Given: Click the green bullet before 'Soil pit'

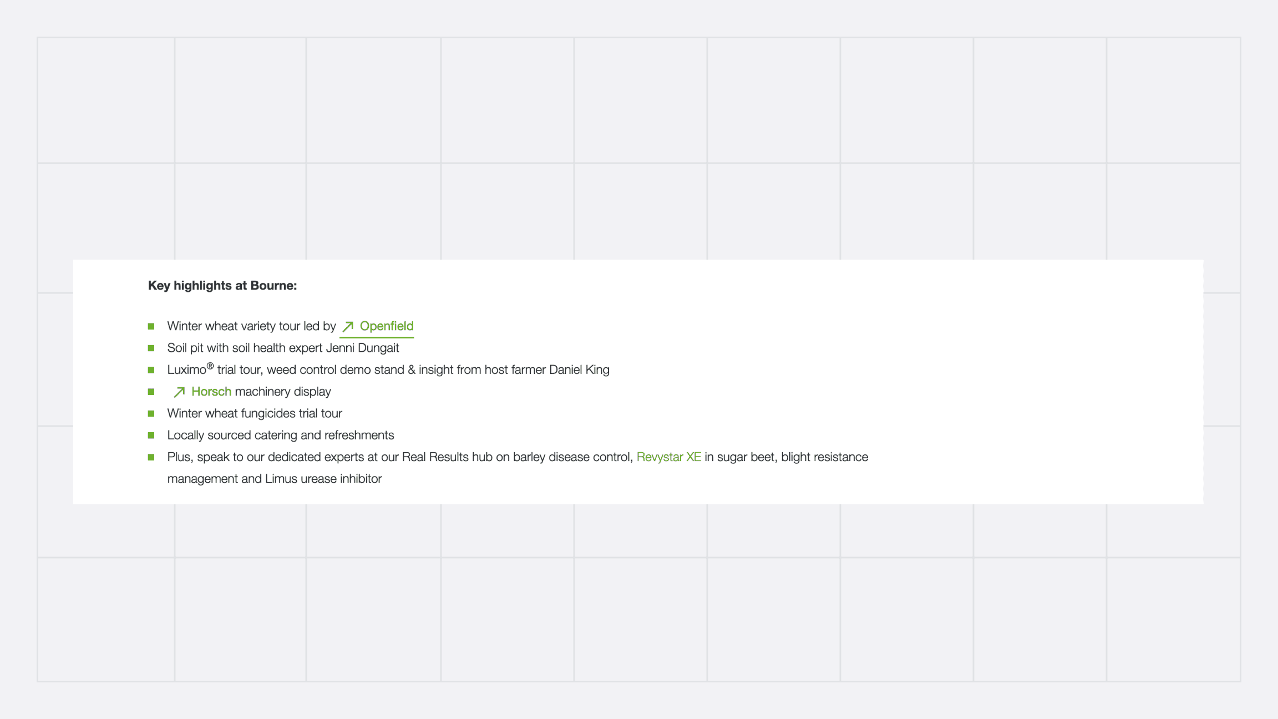Looking at the screenshot, I should pyautogui.click(x=151, y=348).
